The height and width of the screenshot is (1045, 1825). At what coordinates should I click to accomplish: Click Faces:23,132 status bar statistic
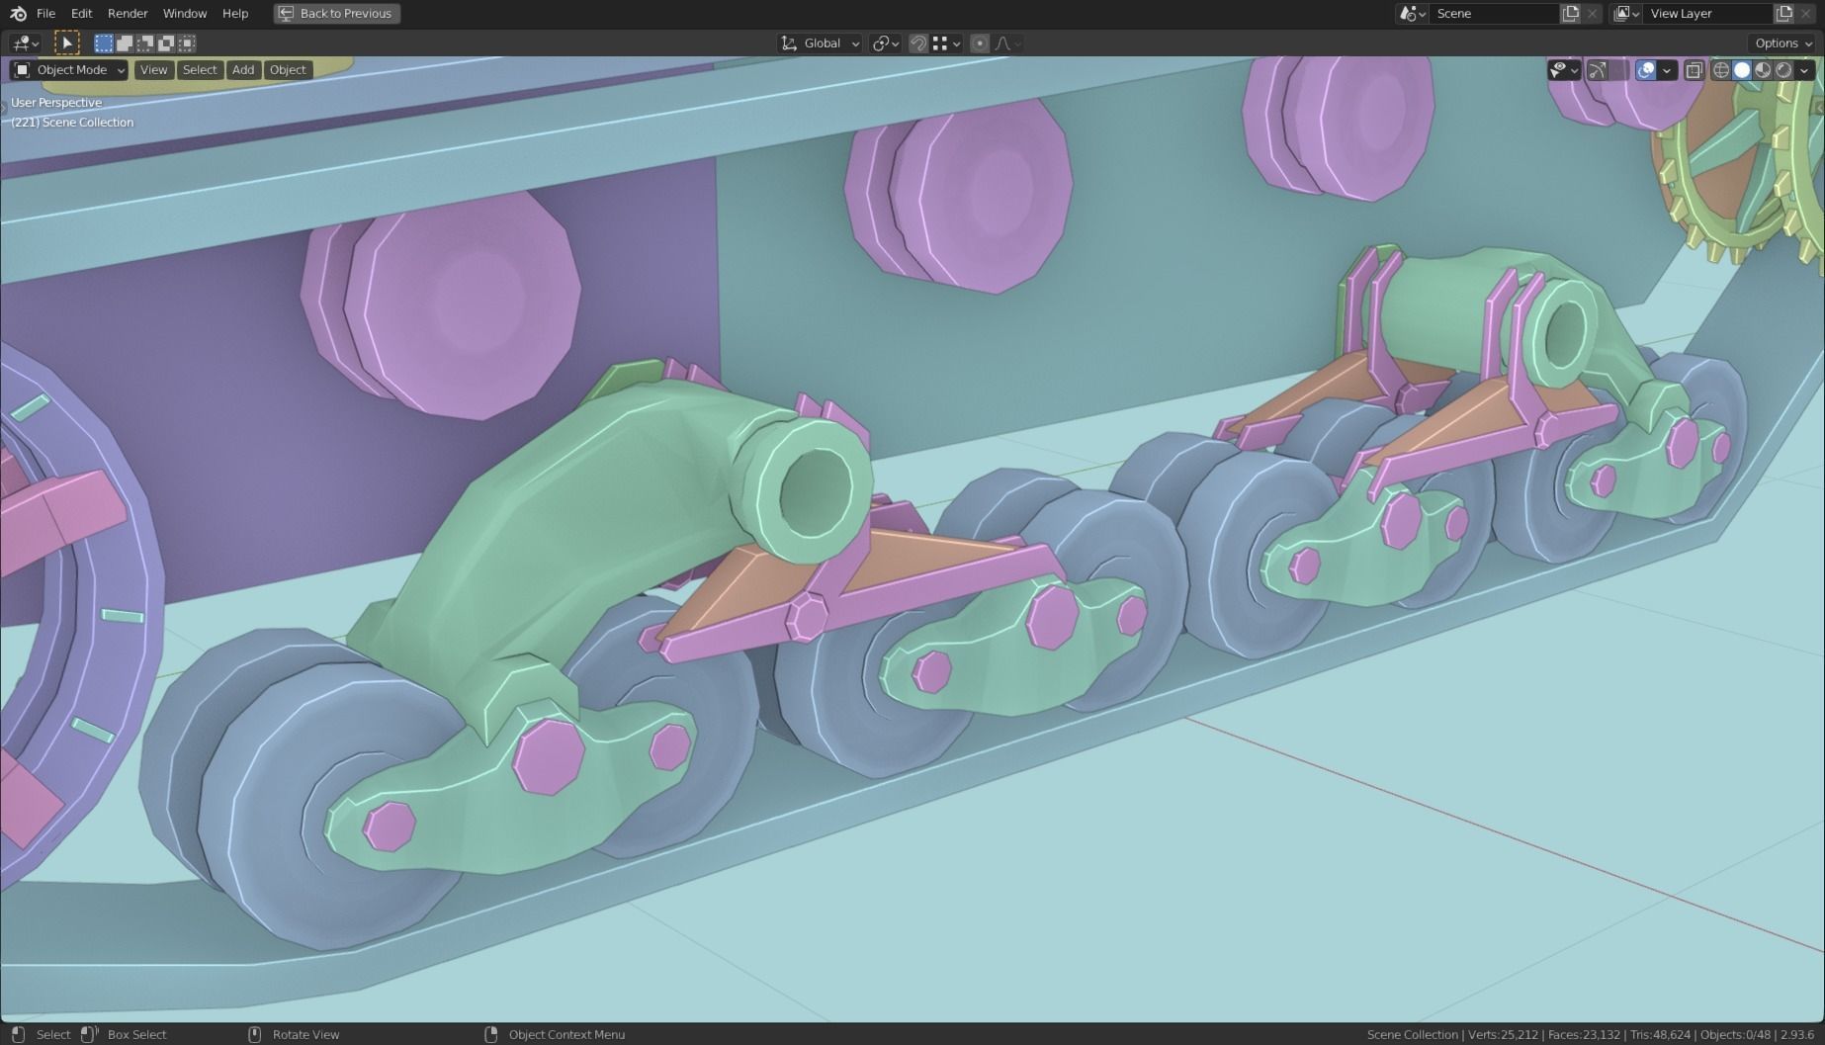(x=1584, y=1034)
